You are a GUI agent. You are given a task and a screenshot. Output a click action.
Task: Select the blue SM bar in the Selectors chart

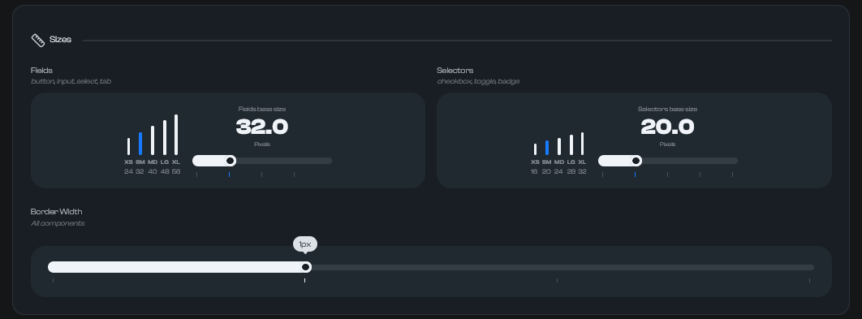click(547, 148)
